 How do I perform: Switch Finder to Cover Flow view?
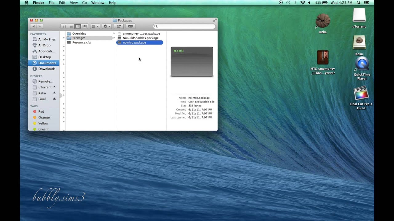point(85,26)
